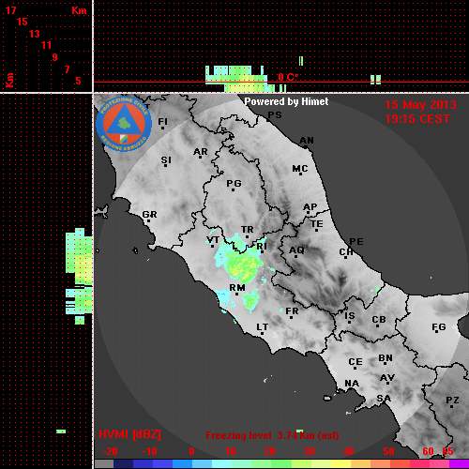Pick the yellow 40 dBZ color on scale

(x=340, y=464)
